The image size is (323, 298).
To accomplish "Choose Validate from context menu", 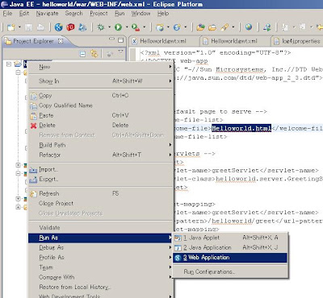I will [x=101, y=228].
